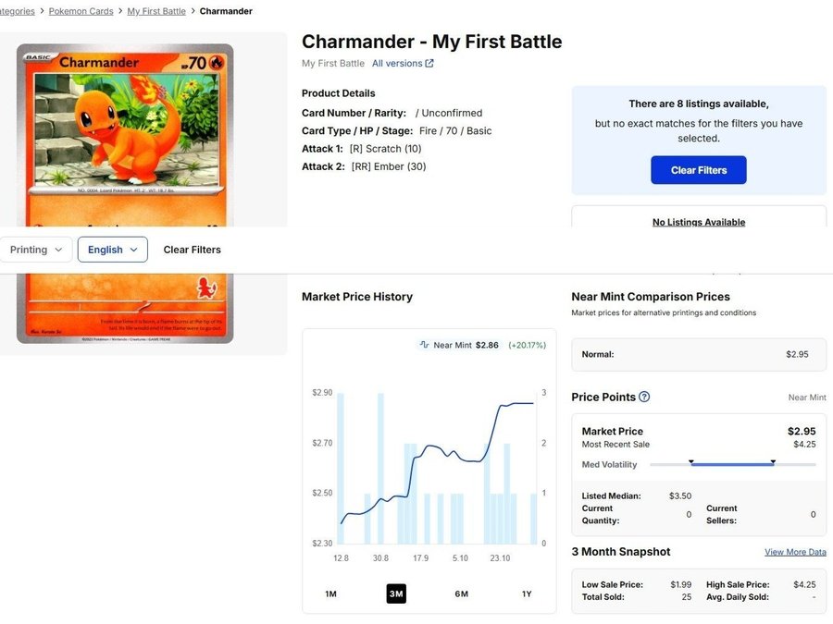Viewport: 833px width, 624px height.
Task: Open the Printing filter dropdown
Action: click(36, 250)
